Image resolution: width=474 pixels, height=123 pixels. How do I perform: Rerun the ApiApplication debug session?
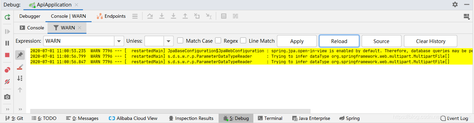7,17
